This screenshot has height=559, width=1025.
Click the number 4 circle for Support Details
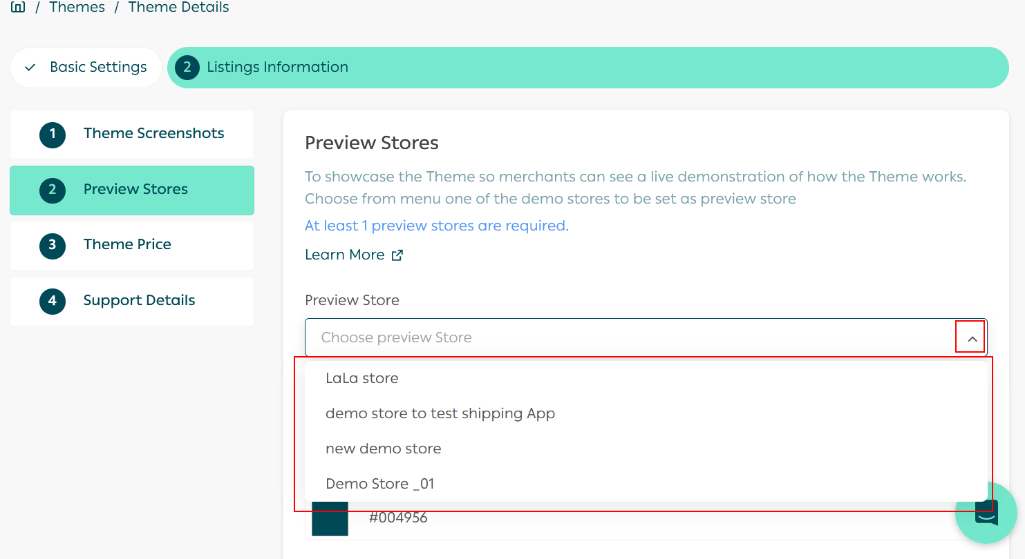click(x=53, y=302)
